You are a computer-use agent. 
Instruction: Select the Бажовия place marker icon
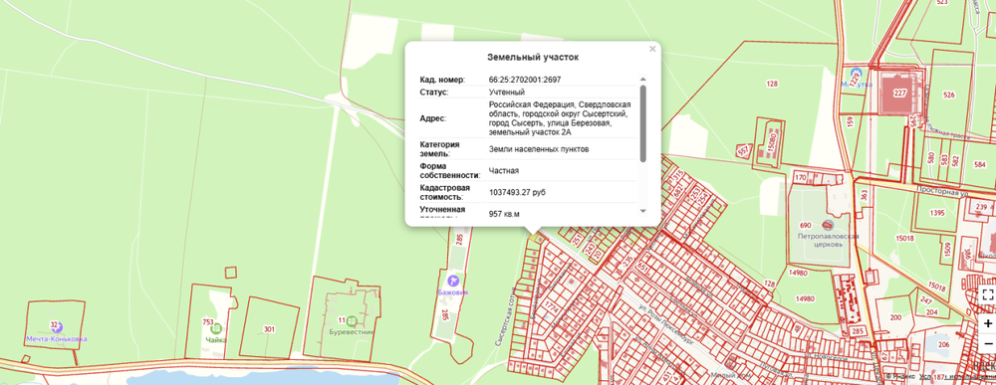click(x=453, y=281)
